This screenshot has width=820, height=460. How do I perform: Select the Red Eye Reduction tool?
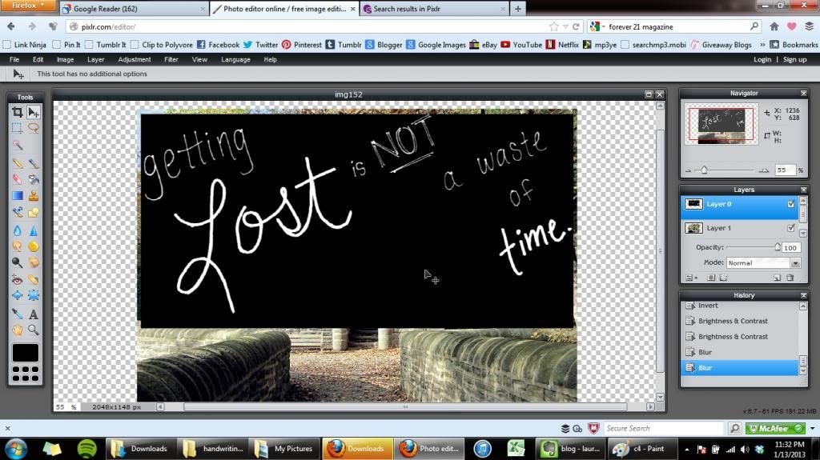pos(18,279)
